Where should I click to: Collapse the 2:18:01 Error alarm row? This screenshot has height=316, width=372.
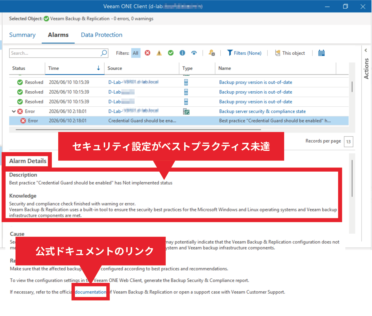tap(14, 112)
